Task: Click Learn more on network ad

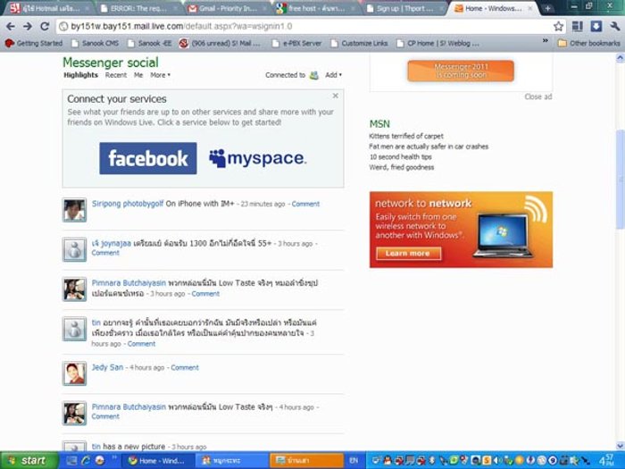Action: click(408, 253)
